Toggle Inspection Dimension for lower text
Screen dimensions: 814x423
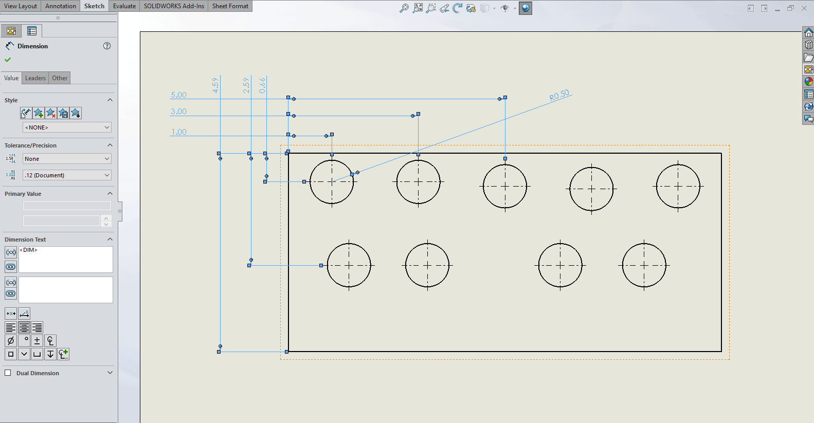(11, 293)
